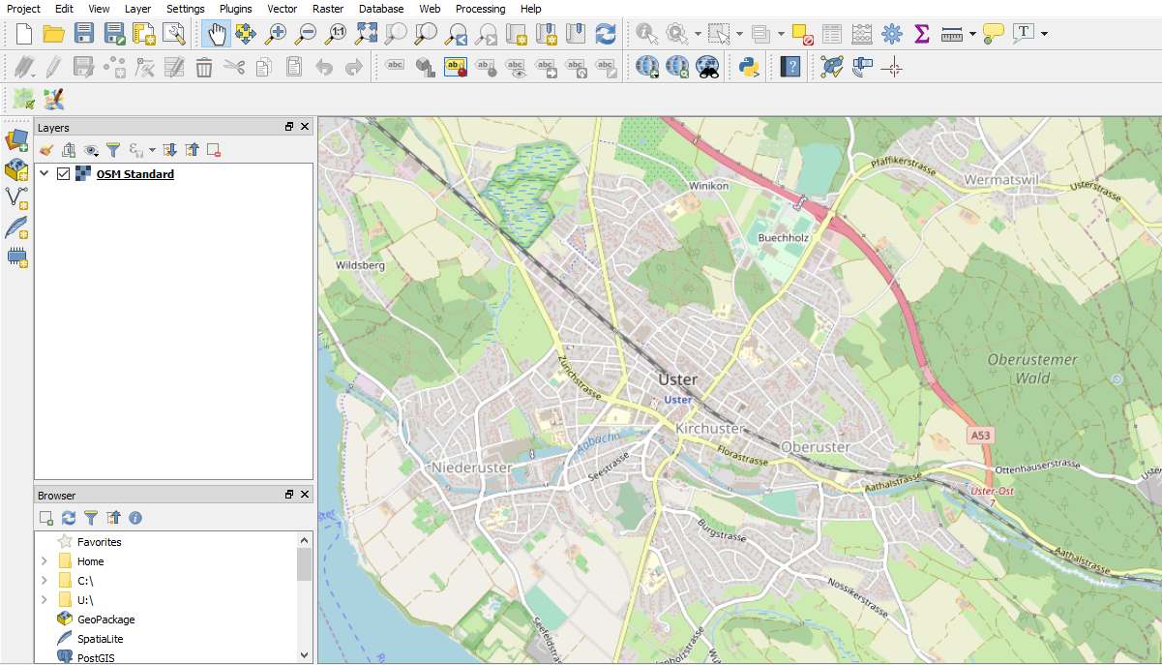
Task: Expand the C:\ drive in Browser
Action: [x=43, y=581]
